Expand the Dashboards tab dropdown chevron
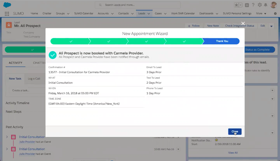This screenshot has height=161, width=280. coord(217,14)
